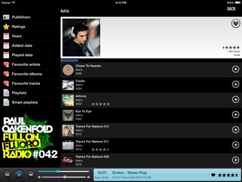242x182 pixels.
Task: Click the Played date calendar icon
Action: tap(6, 55)
